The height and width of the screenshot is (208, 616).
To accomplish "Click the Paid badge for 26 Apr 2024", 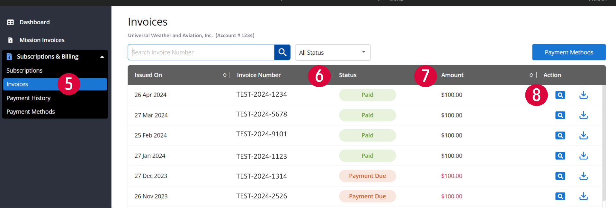I will [x=367, y=95].
